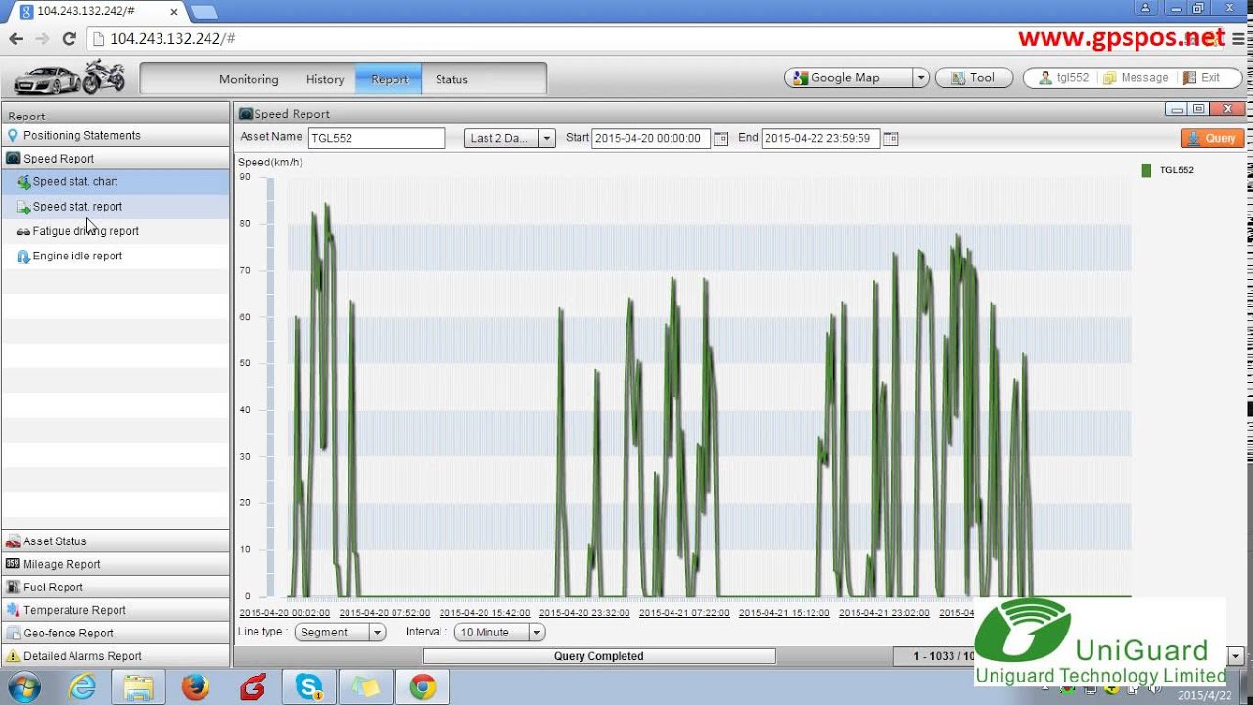
Task: Expand the Geo-fence Report section
Action: pyautogui.click(x=116, y=633)
